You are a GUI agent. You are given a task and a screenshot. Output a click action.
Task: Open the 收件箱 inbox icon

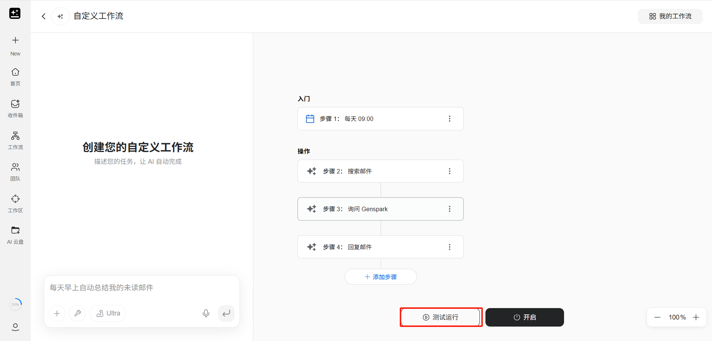click(x=15, y=104)
